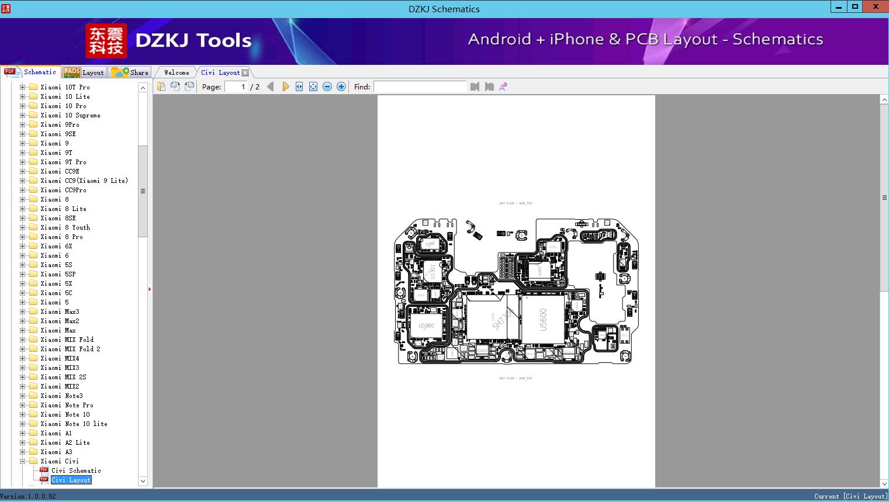Close the Civi Layout tab

245,72
